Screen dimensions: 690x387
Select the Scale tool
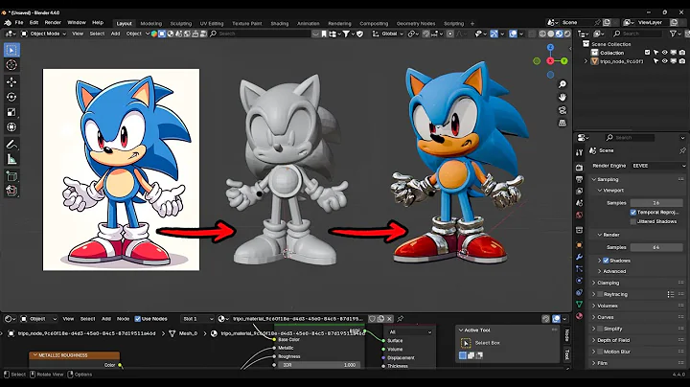point(11,112)
